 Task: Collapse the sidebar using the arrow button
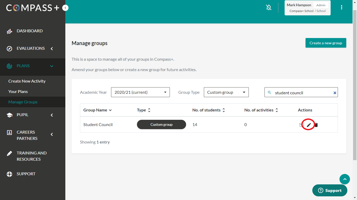[x=65, y=8]
